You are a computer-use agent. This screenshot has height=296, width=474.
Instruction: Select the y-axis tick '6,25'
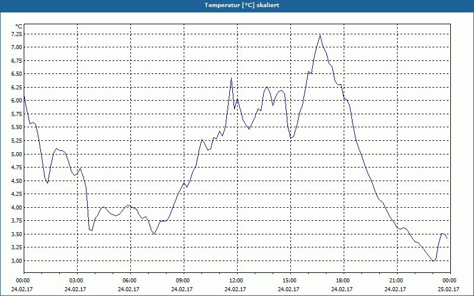(17, 87)
